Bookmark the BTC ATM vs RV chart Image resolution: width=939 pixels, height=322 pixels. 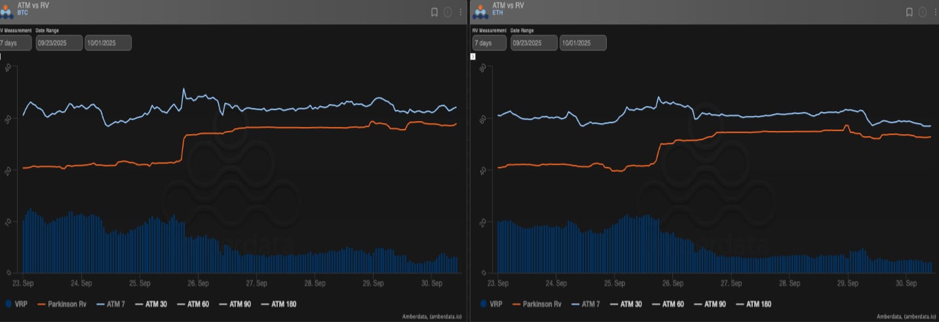pyautogui.click(x=434, y=12)
